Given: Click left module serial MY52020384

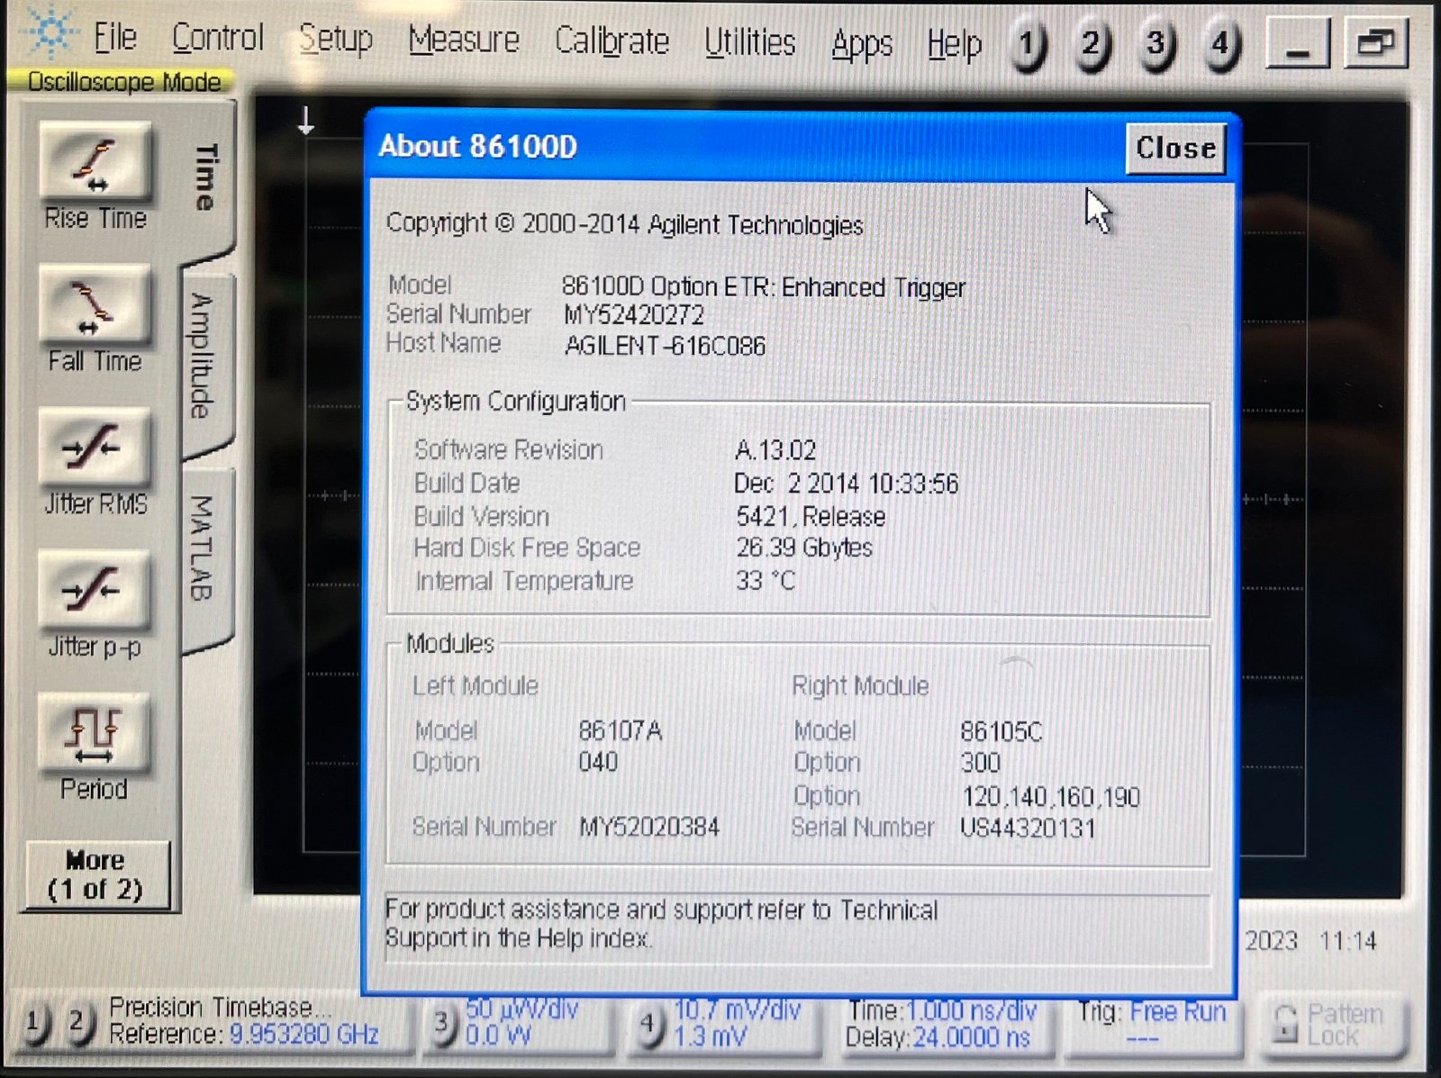Looking at the screenshot, I should [x=649, y=827].
